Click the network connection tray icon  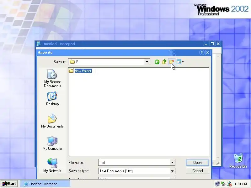pyautogui.click(x=223, y=184)
